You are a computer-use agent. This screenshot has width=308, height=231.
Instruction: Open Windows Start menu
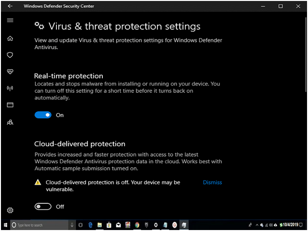(6, 225)
